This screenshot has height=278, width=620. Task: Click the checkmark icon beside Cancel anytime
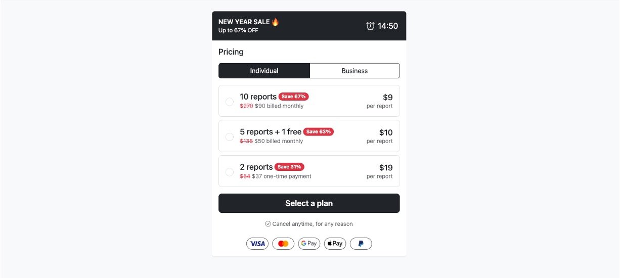(268, 224)
